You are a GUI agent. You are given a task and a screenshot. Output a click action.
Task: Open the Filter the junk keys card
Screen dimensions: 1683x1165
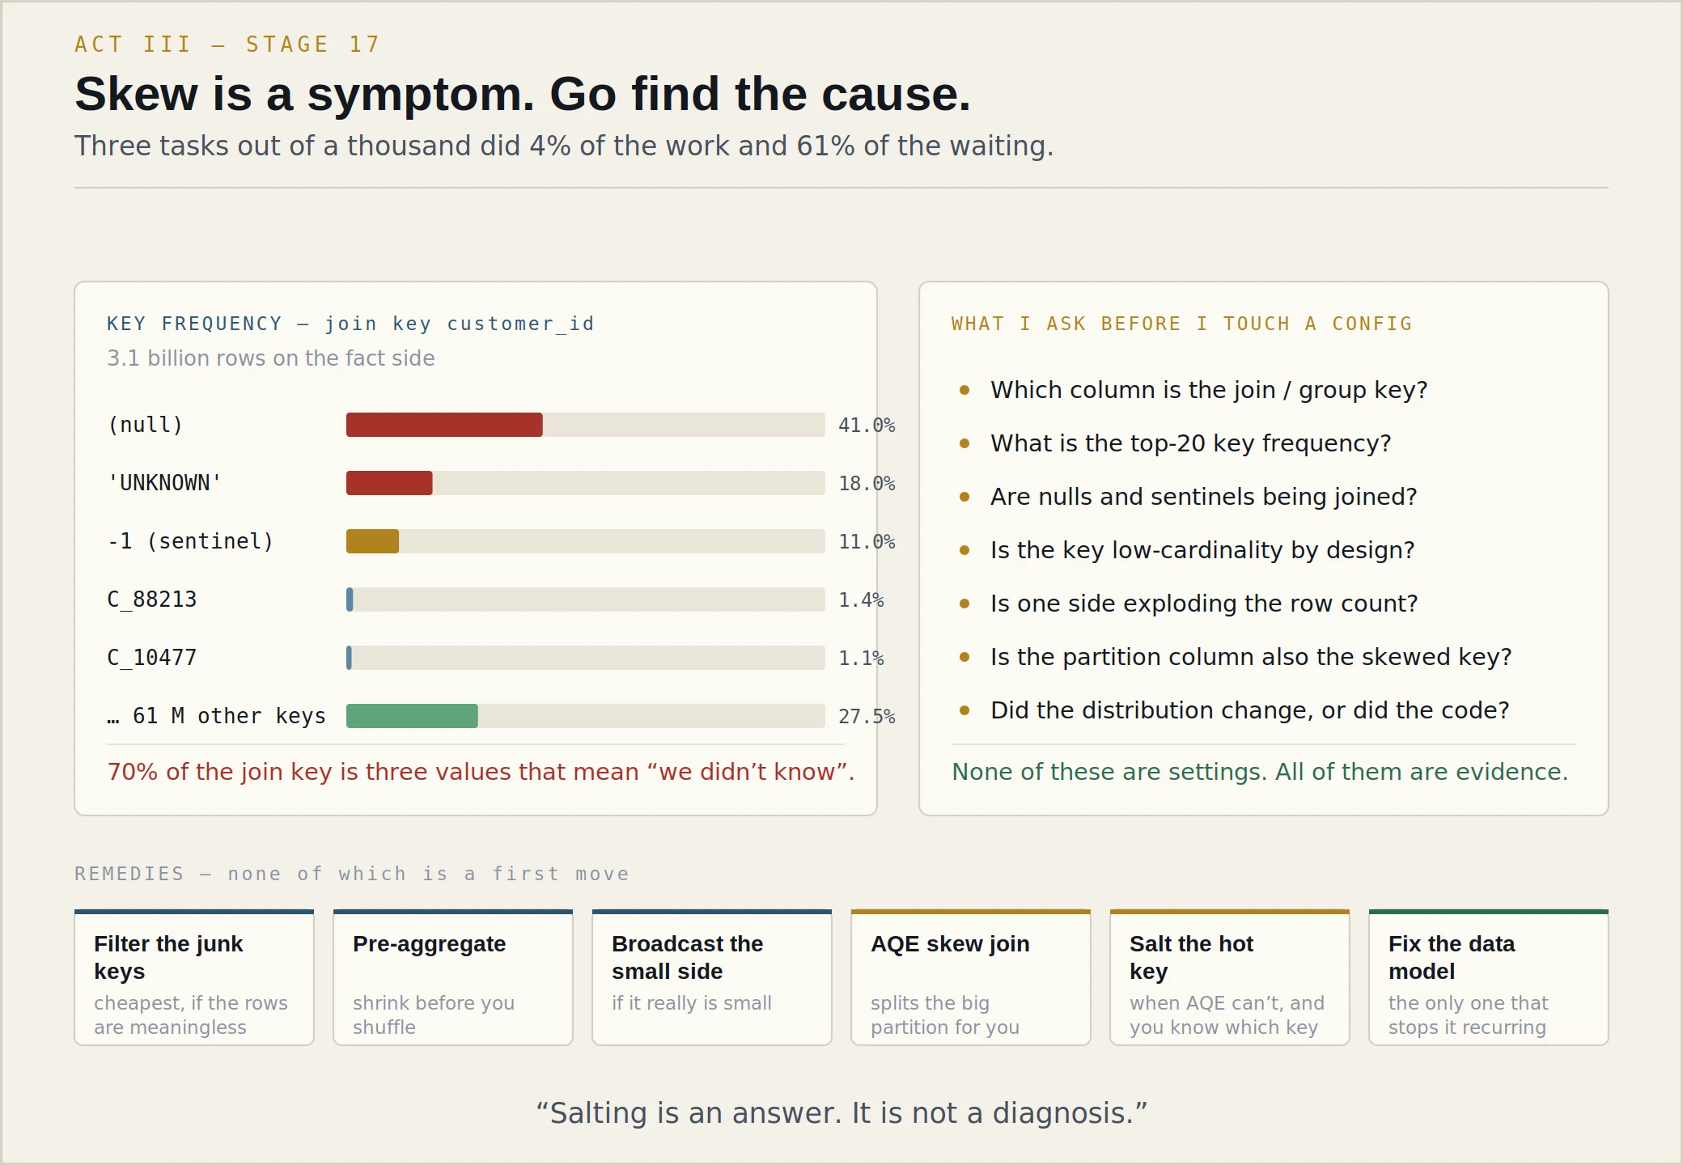(194, 977)
